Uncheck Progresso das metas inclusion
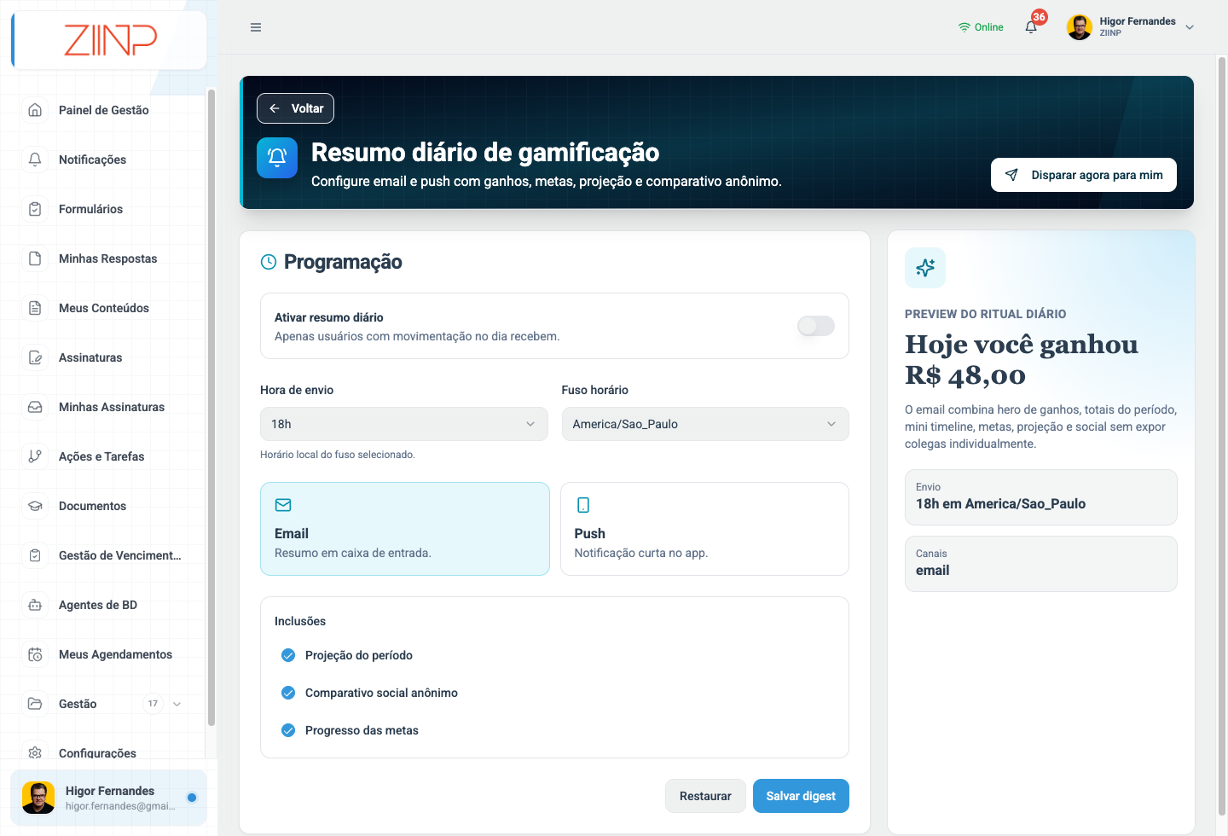This screenshot has height=836, width=1228. (x=288, y=730)
